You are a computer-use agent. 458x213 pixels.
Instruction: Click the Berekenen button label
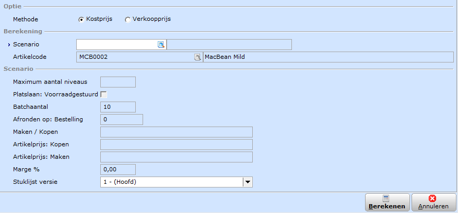coord(387,206)
